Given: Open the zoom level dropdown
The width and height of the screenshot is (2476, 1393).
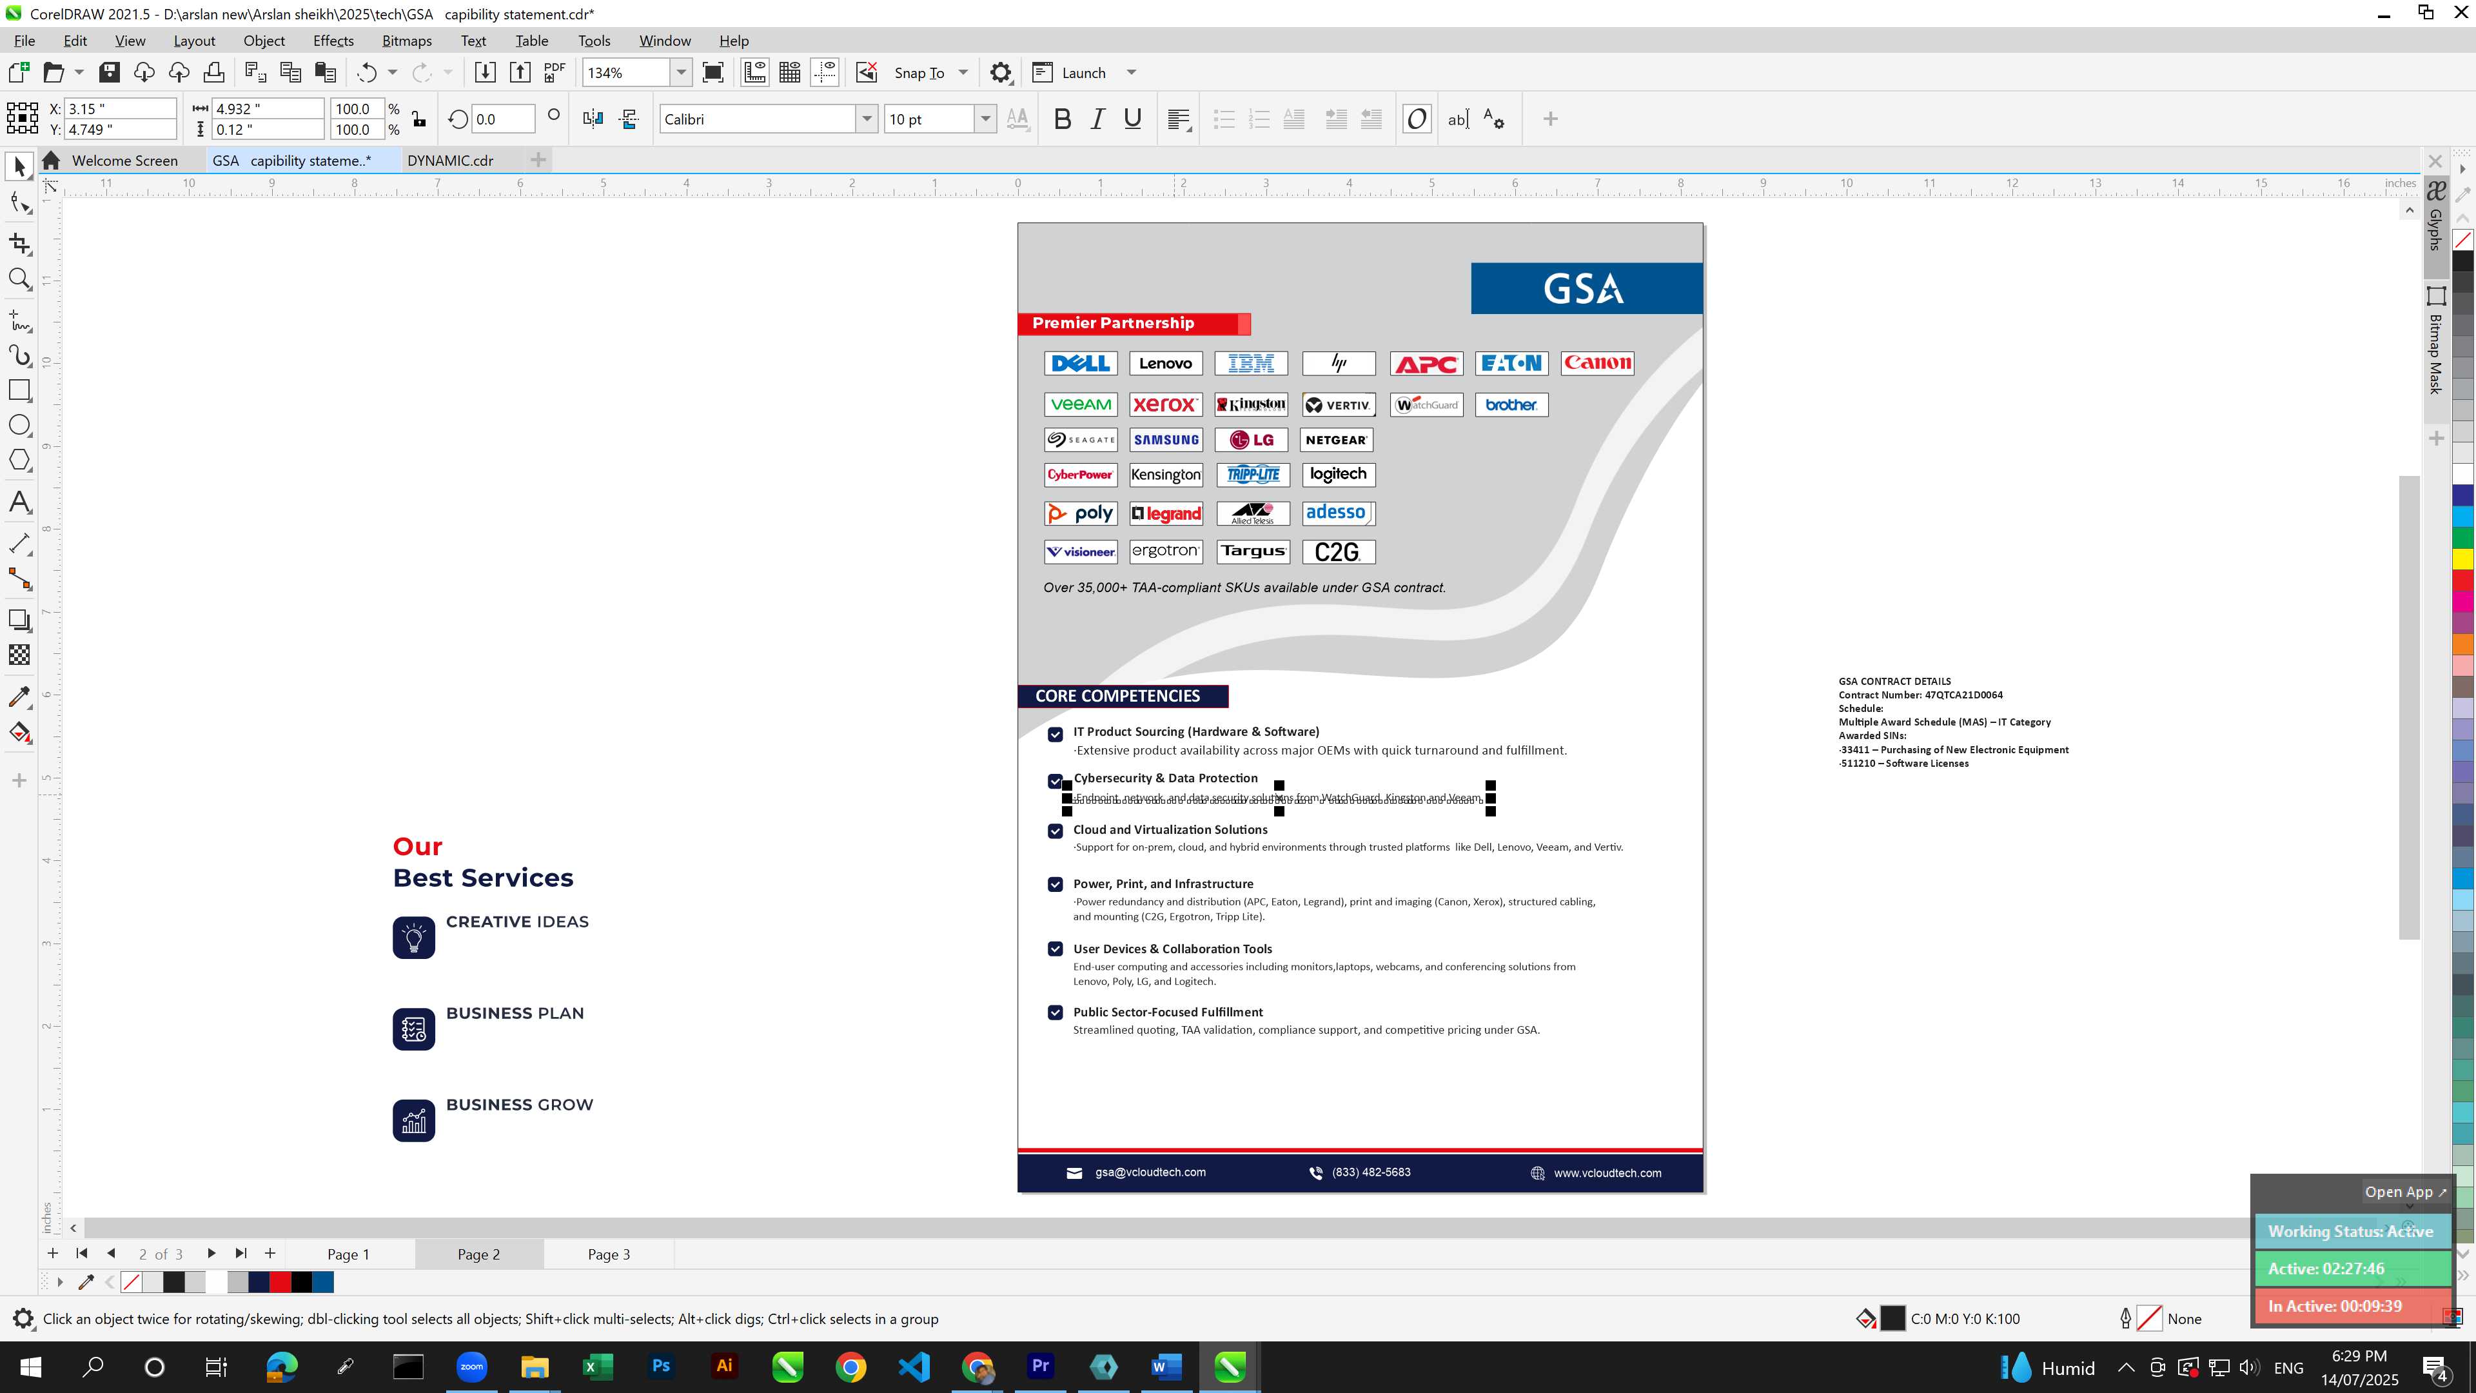Looking at the screenshot, I should click(682, 73).
